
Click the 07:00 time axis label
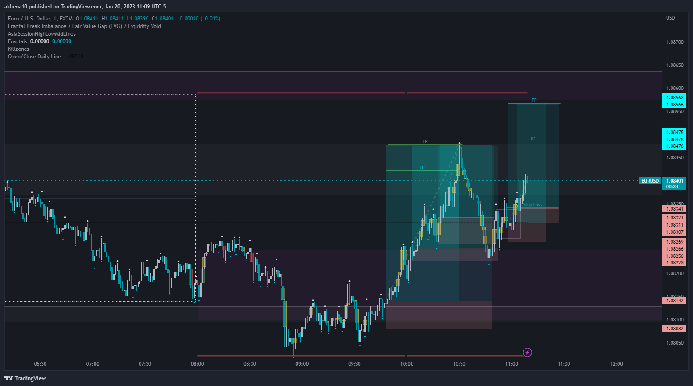click(93, 364)
